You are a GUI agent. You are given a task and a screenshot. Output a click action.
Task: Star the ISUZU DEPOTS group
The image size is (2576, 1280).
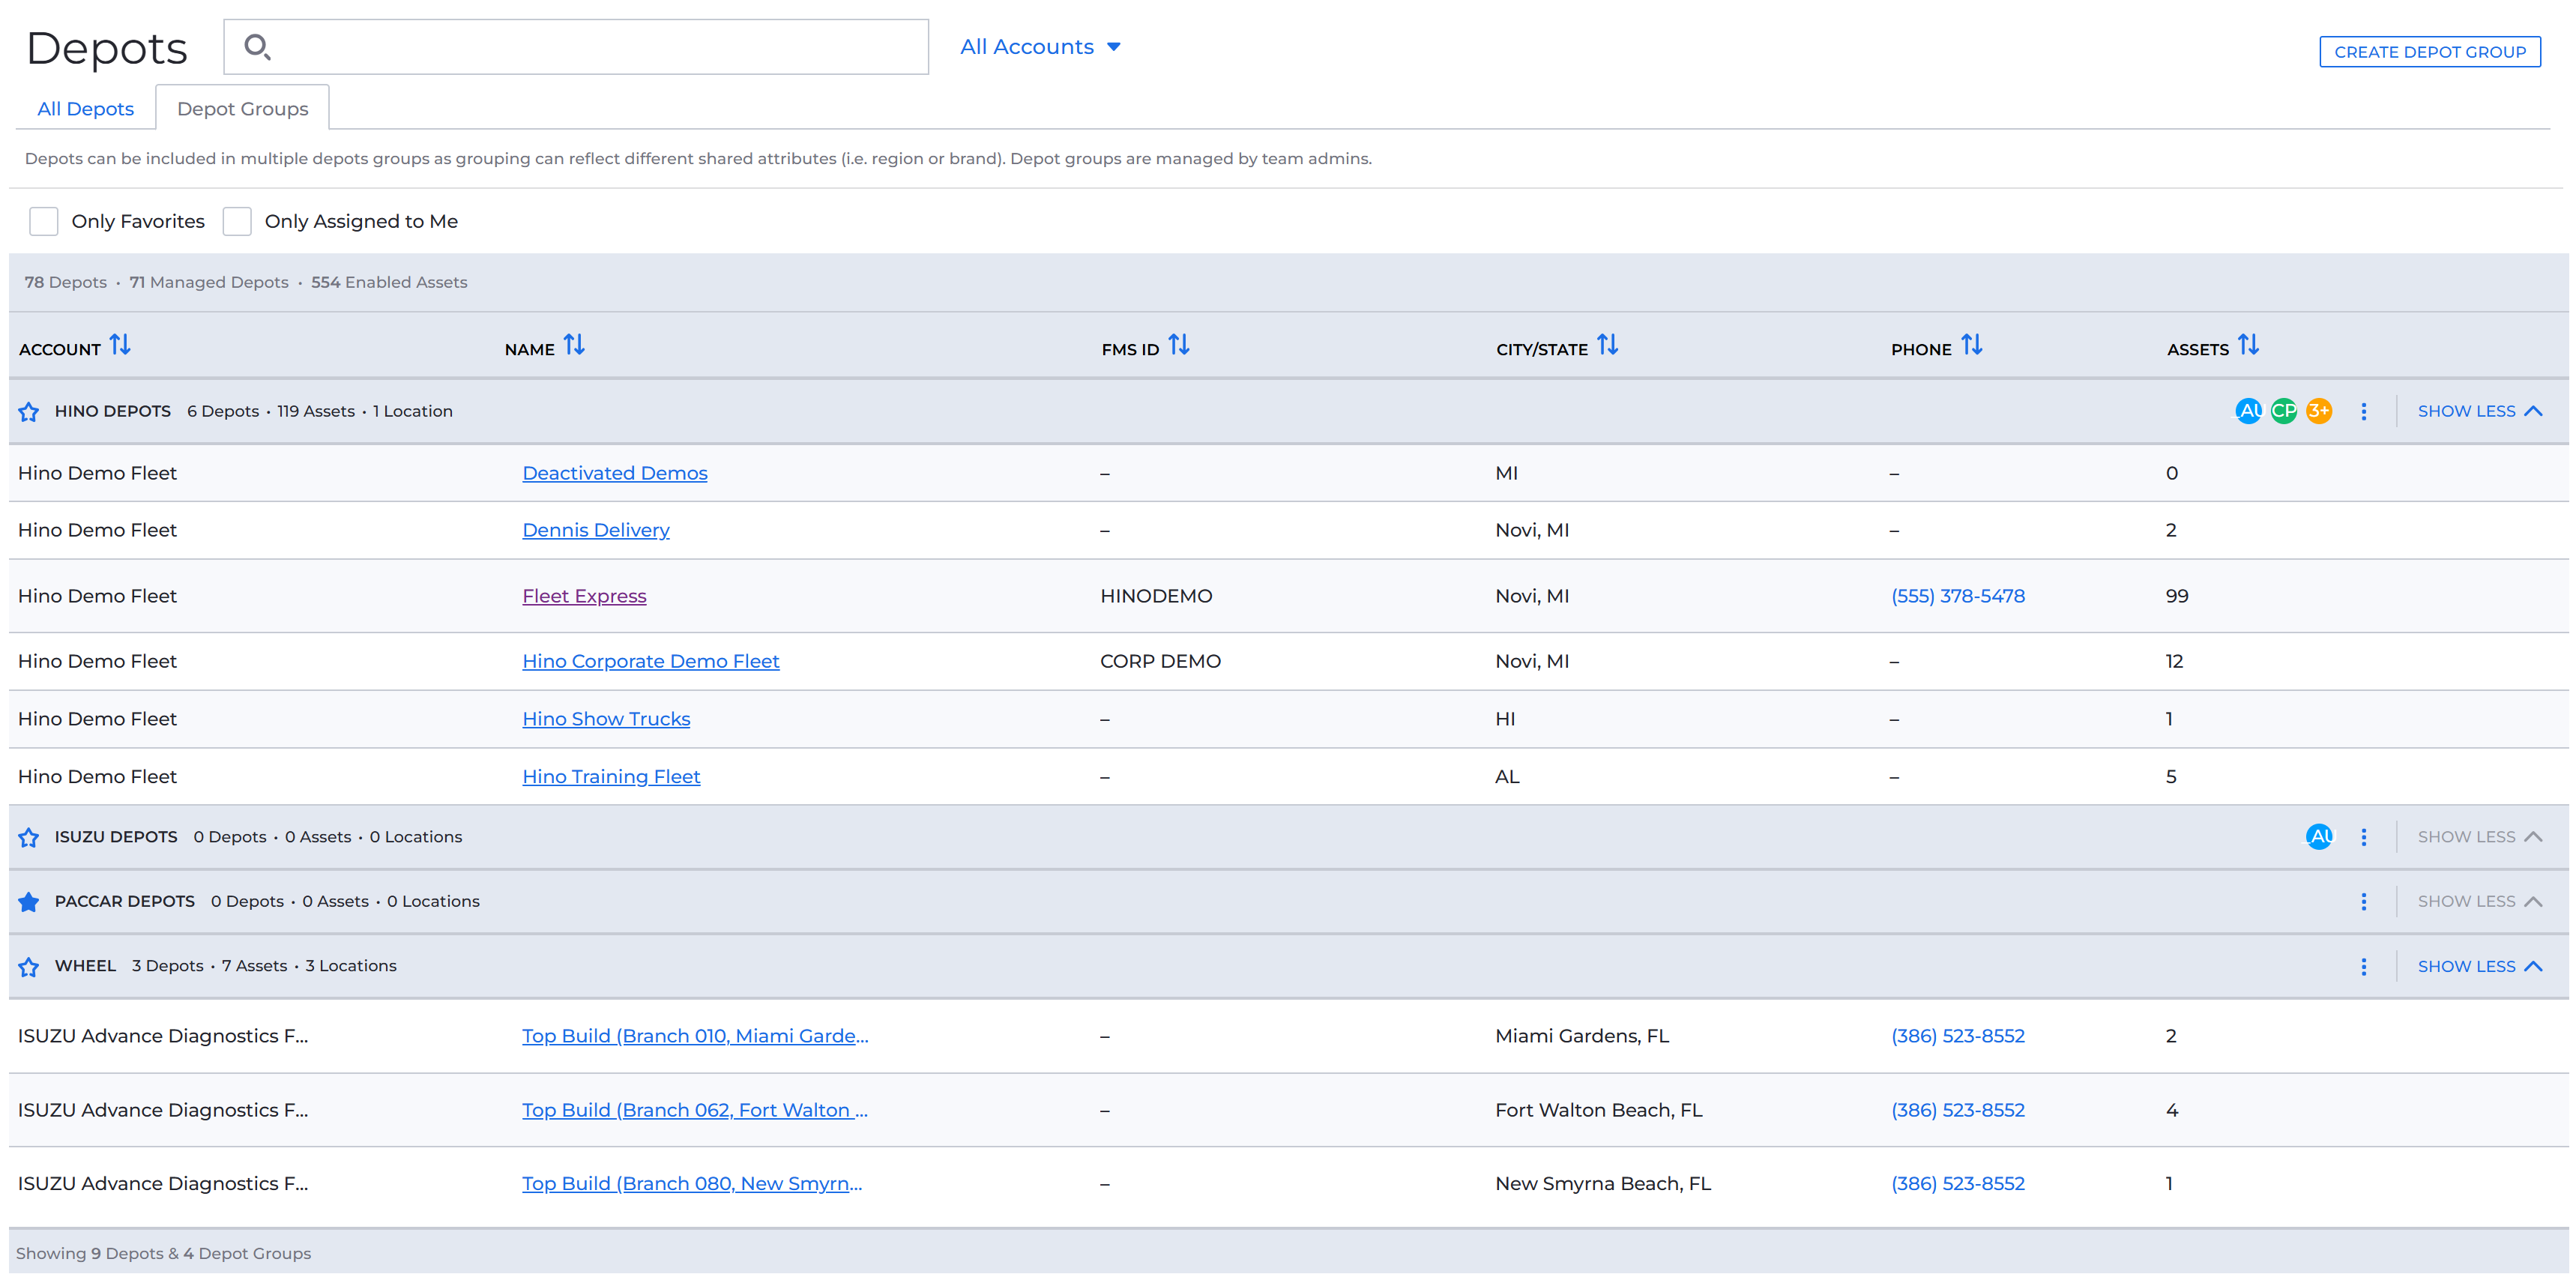[x=29, y=838]
